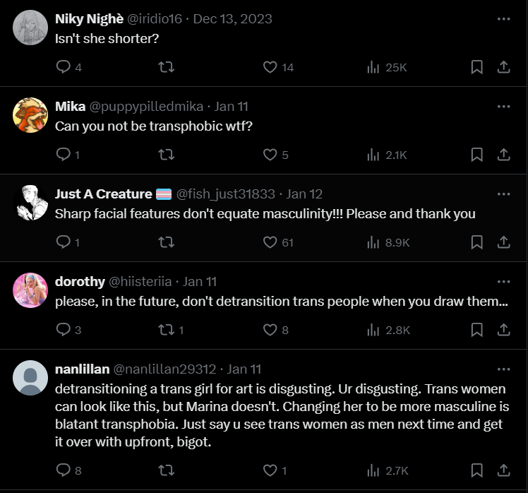
Task: Bookmark nanlillan's tweet
Action: coord(476,470)
